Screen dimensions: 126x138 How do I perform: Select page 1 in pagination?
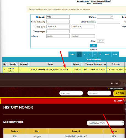(x=79, y=54)
